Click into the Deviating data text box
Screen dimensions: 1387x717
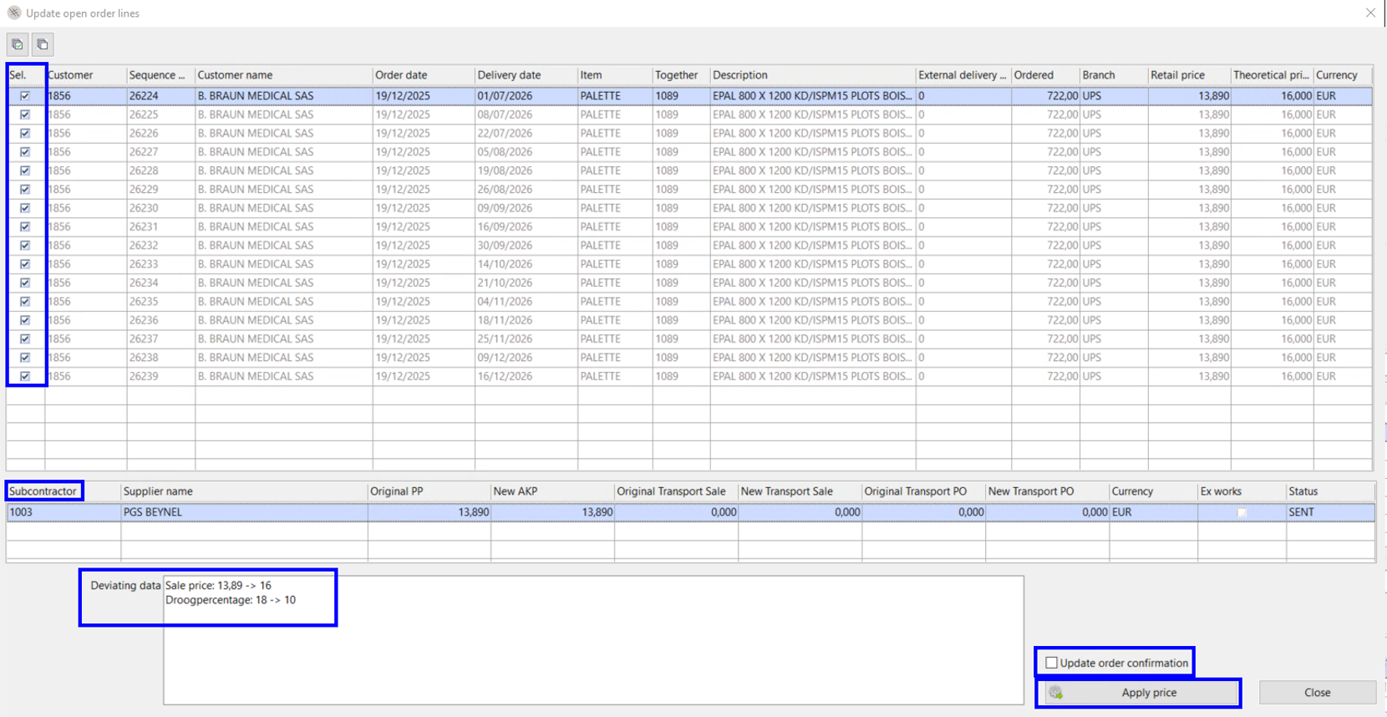coord(593,640)
